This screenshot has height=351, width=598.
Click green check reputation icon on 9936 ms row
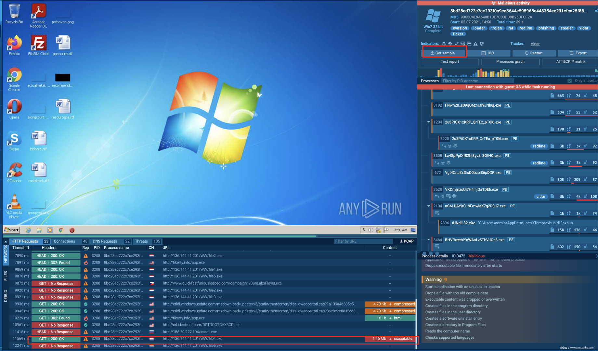86,304
